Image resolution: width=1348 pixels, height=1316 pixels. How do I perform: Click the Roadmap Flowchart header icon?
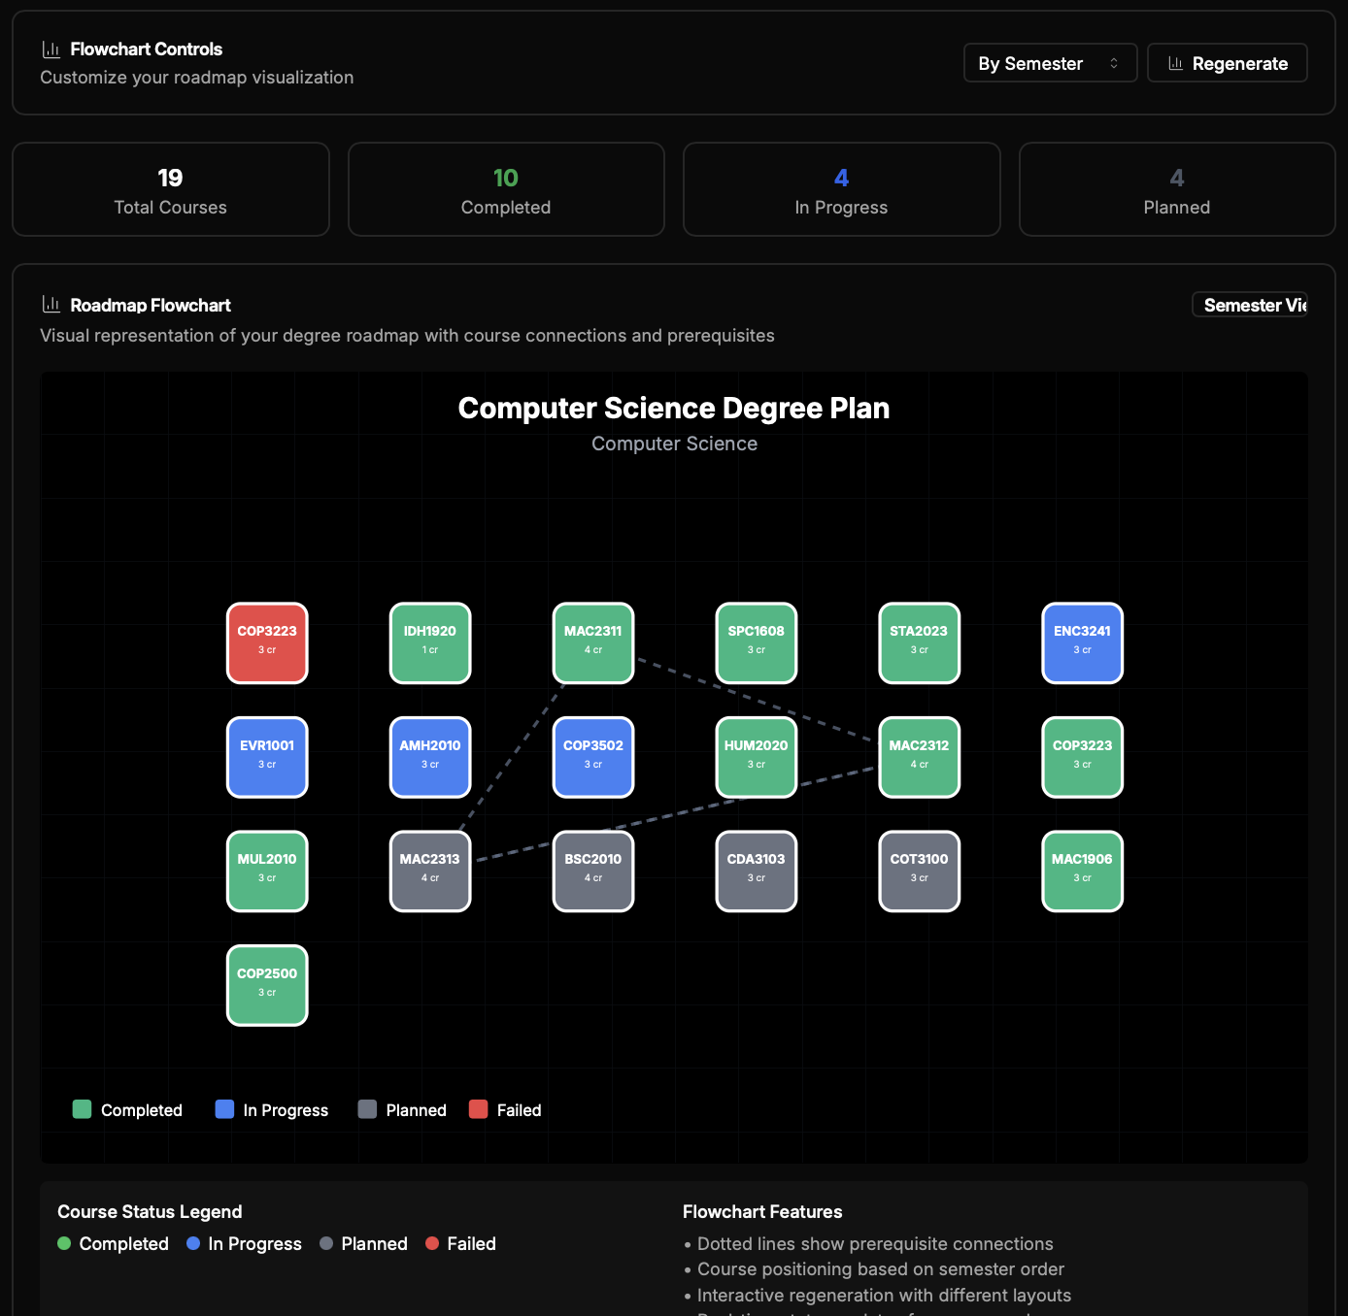pos(51,305)
